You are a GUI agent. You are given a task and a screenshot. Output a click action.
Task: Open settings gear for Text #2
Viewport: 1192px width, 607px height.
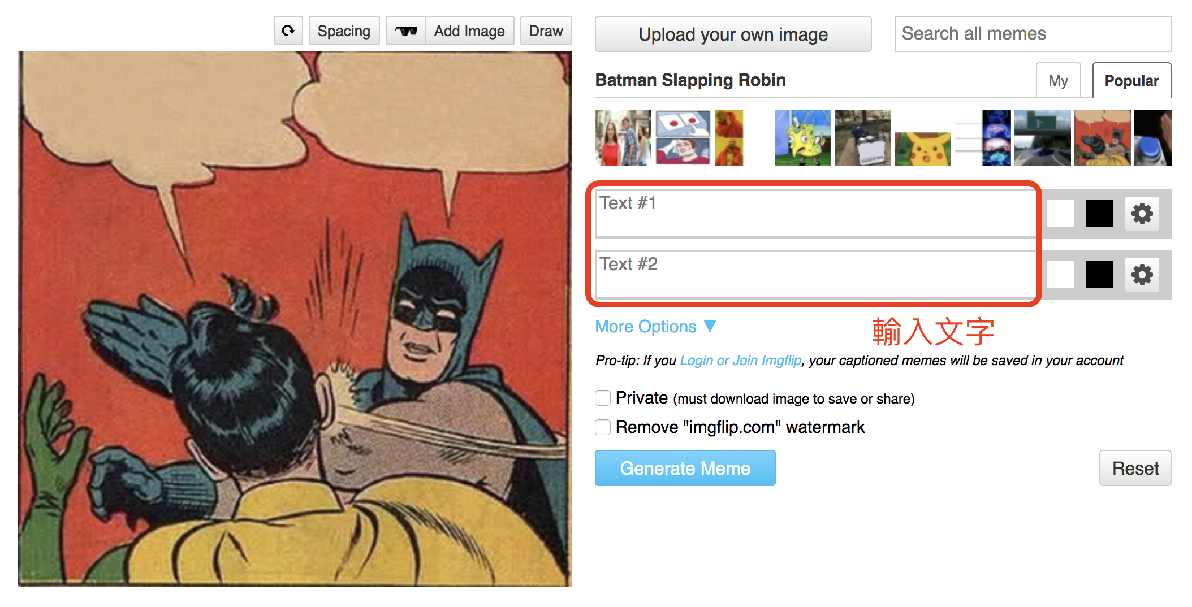1142,275
